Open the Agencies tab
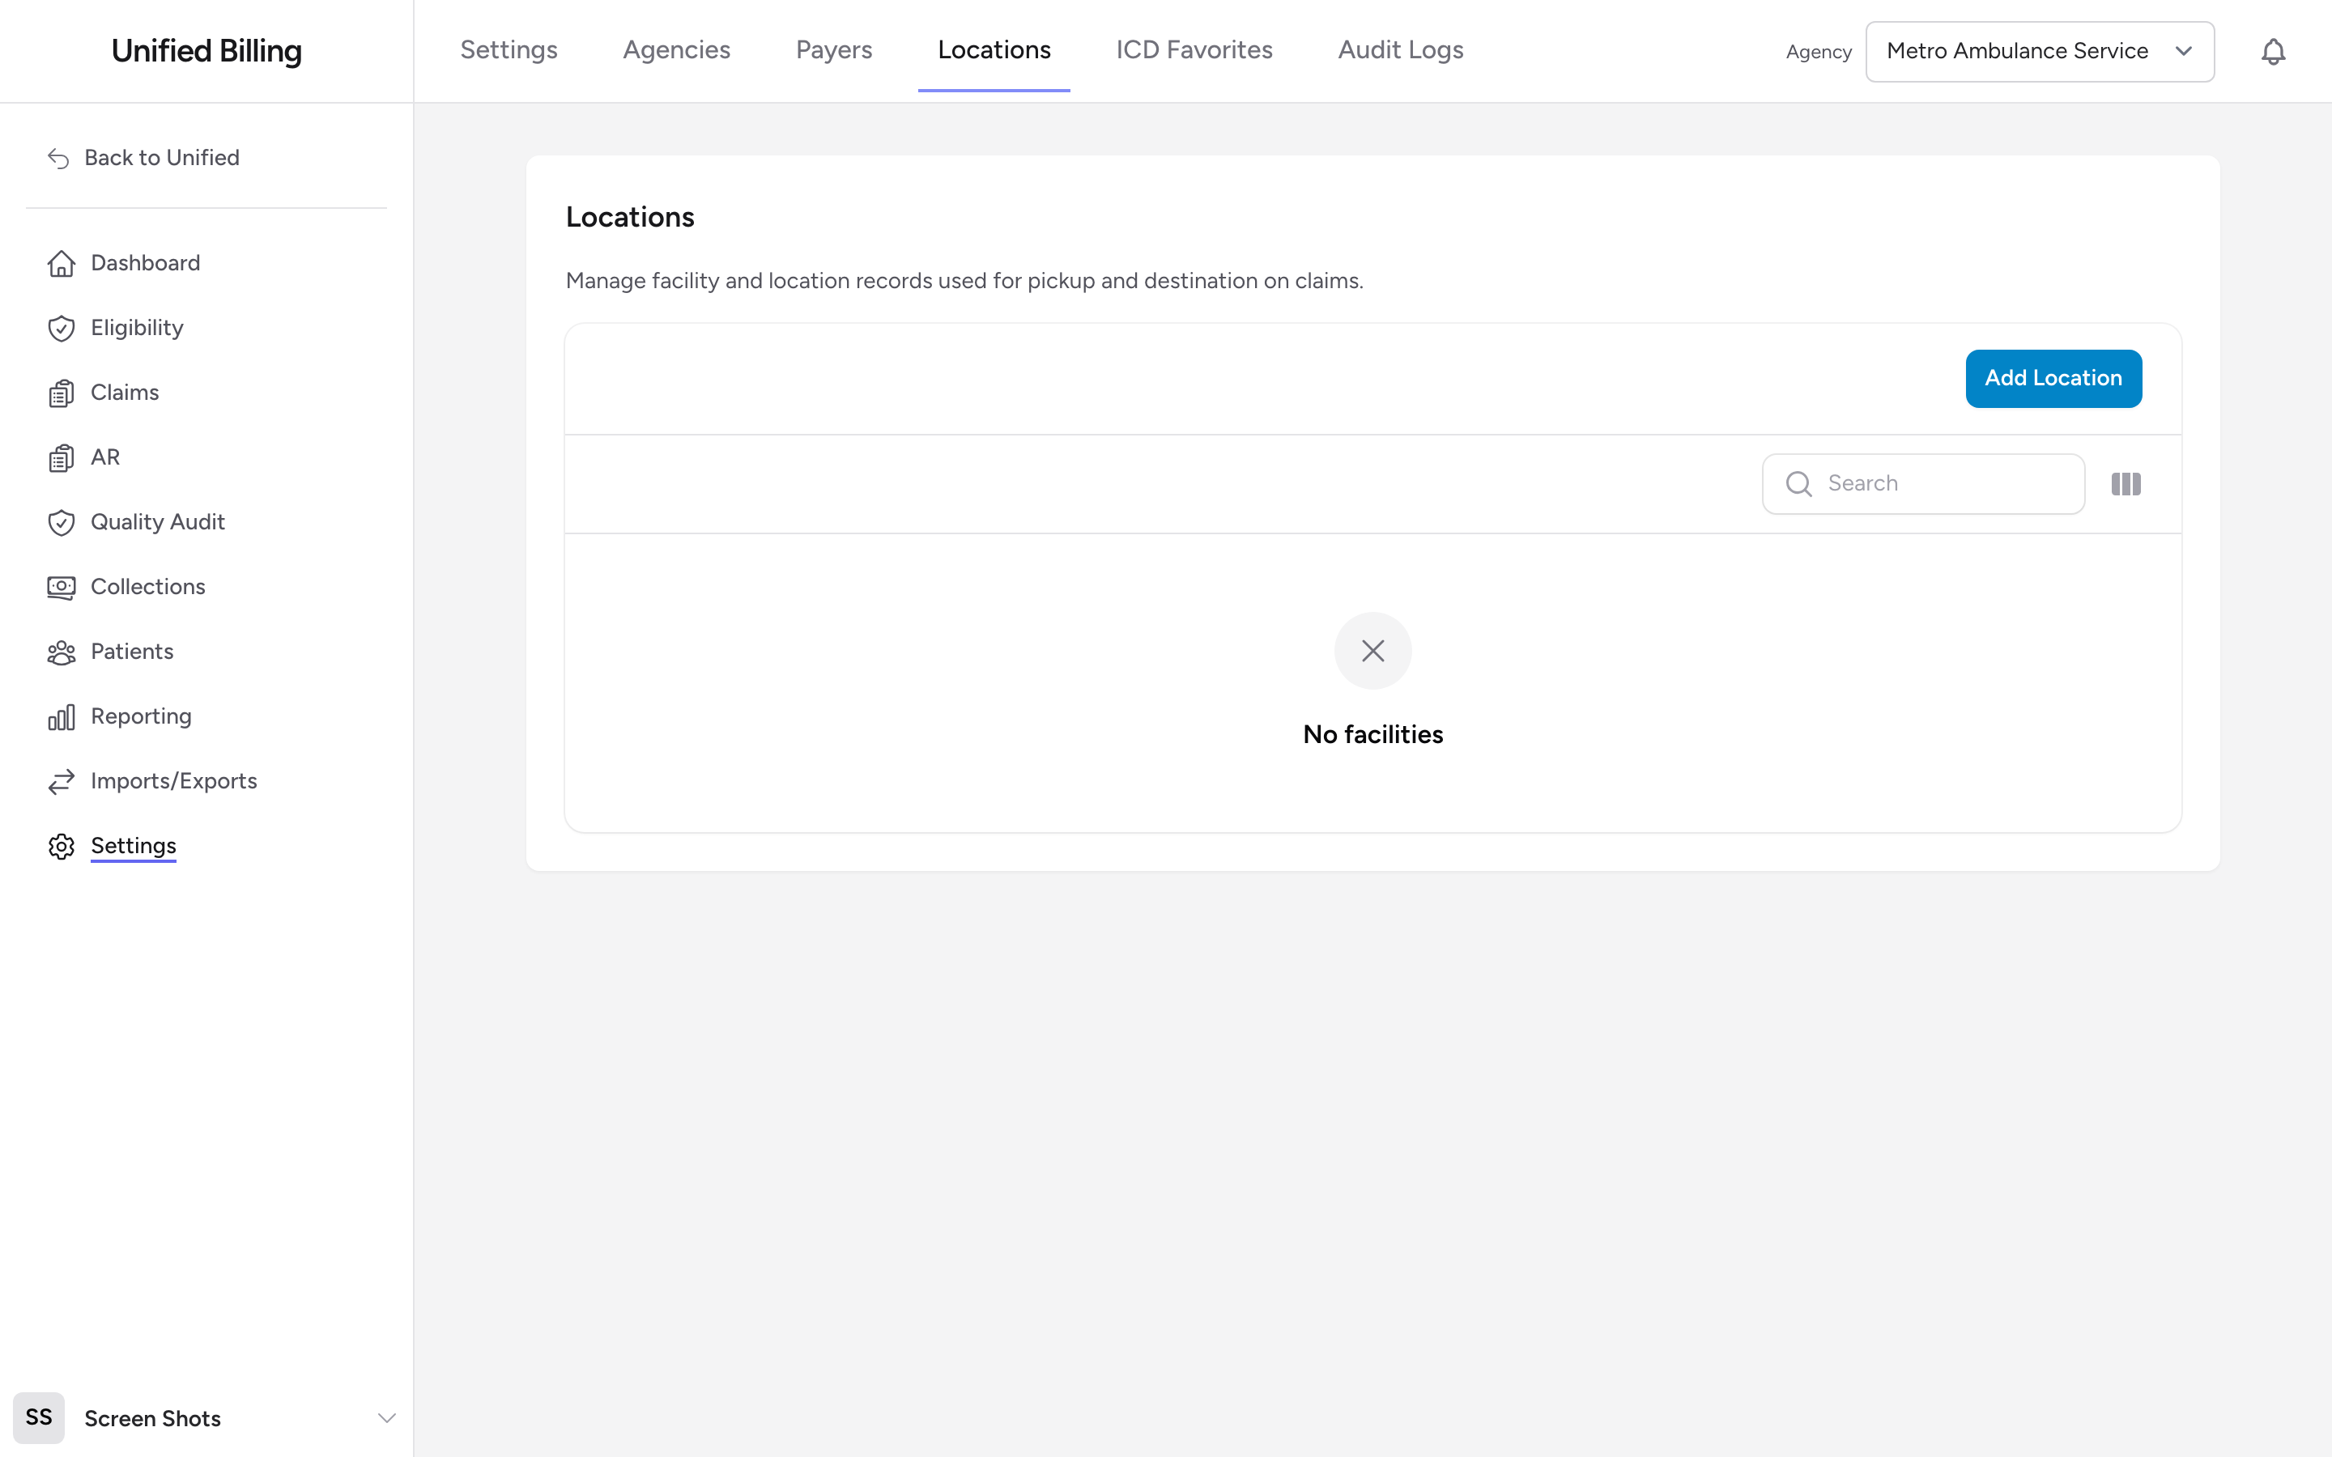This screenshot has height=1457, width=2332. click(x=676, y=50)
